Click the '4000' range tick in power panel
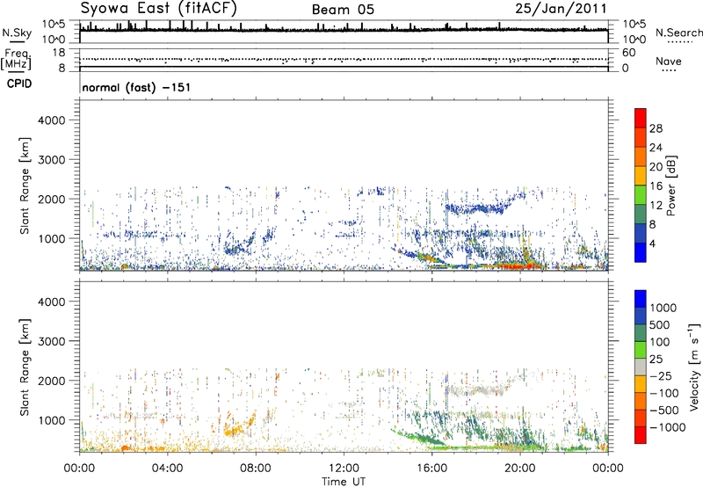703x487 pixels. tap(51, 120)
